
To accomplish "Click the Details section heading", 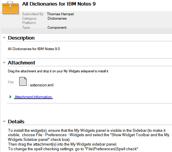I will coord(16,122).
